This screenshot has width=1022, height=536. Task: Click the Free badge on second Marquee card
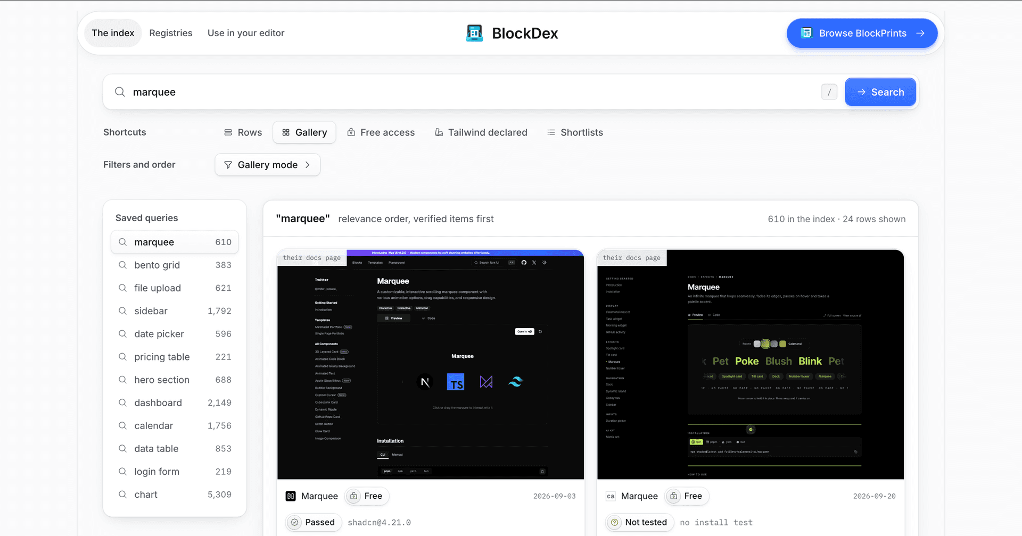tap(687, 496)
